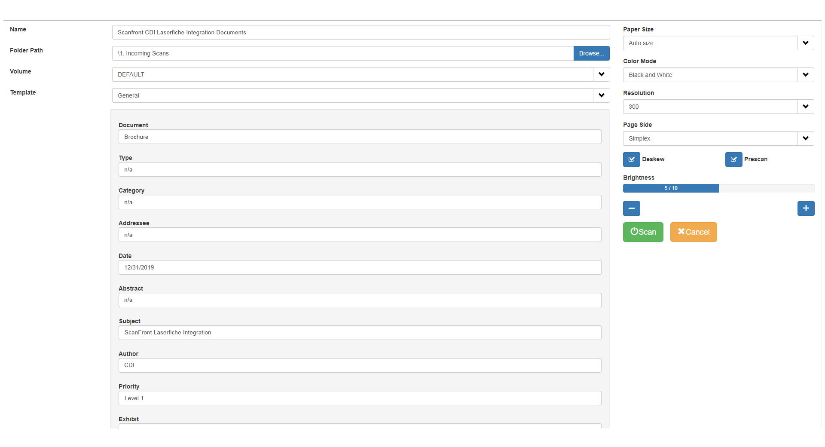Click the 300 resolution selection box
Image resolution: width=825 pixels, height=447 pixels.
710,107
